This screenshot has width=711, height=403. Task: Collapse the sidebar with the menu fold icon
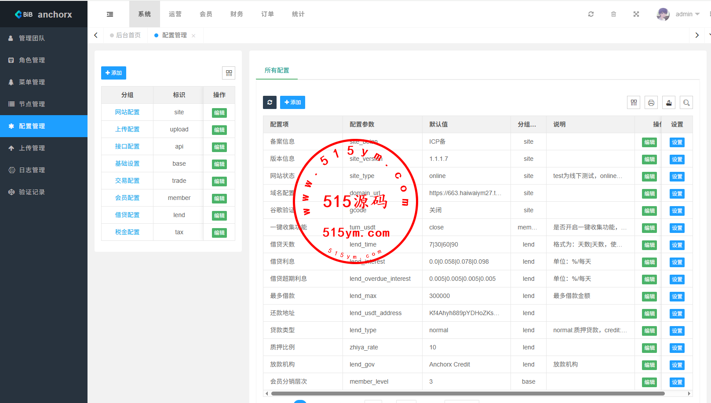(110, 14)
